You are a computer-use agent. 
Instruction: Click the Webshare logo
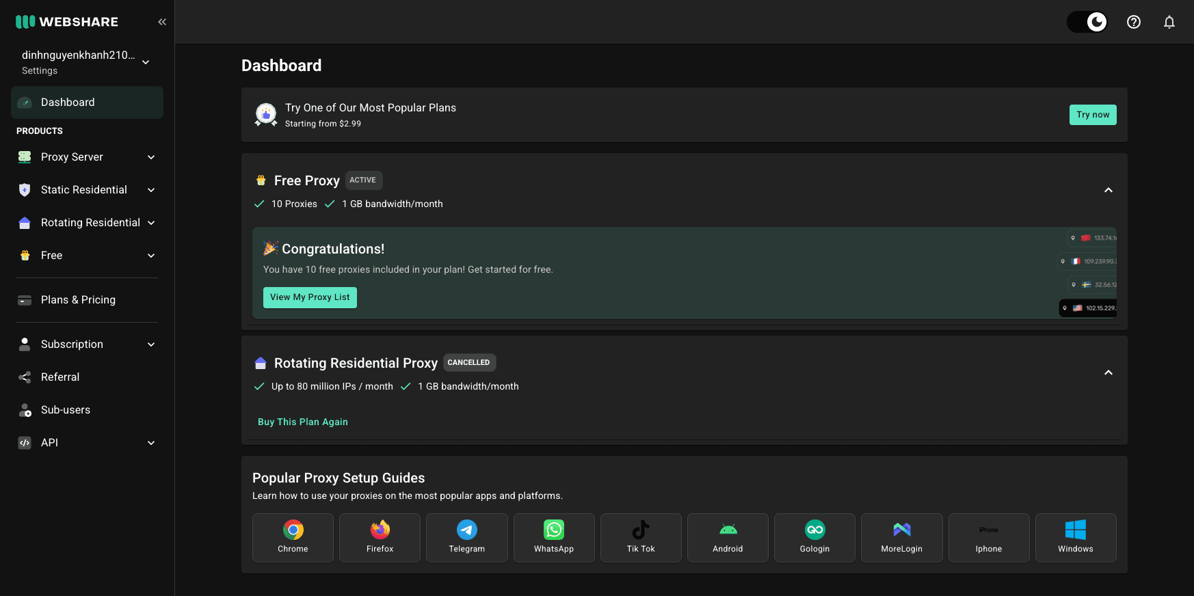(x=67, y=22)
